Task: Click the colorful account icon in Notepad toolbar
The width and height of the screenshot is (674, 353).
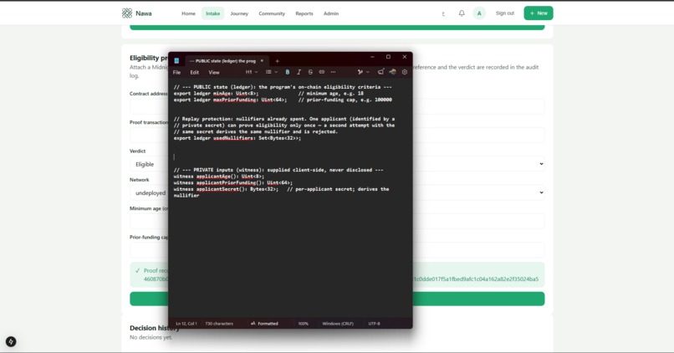Action: (392, 72)
